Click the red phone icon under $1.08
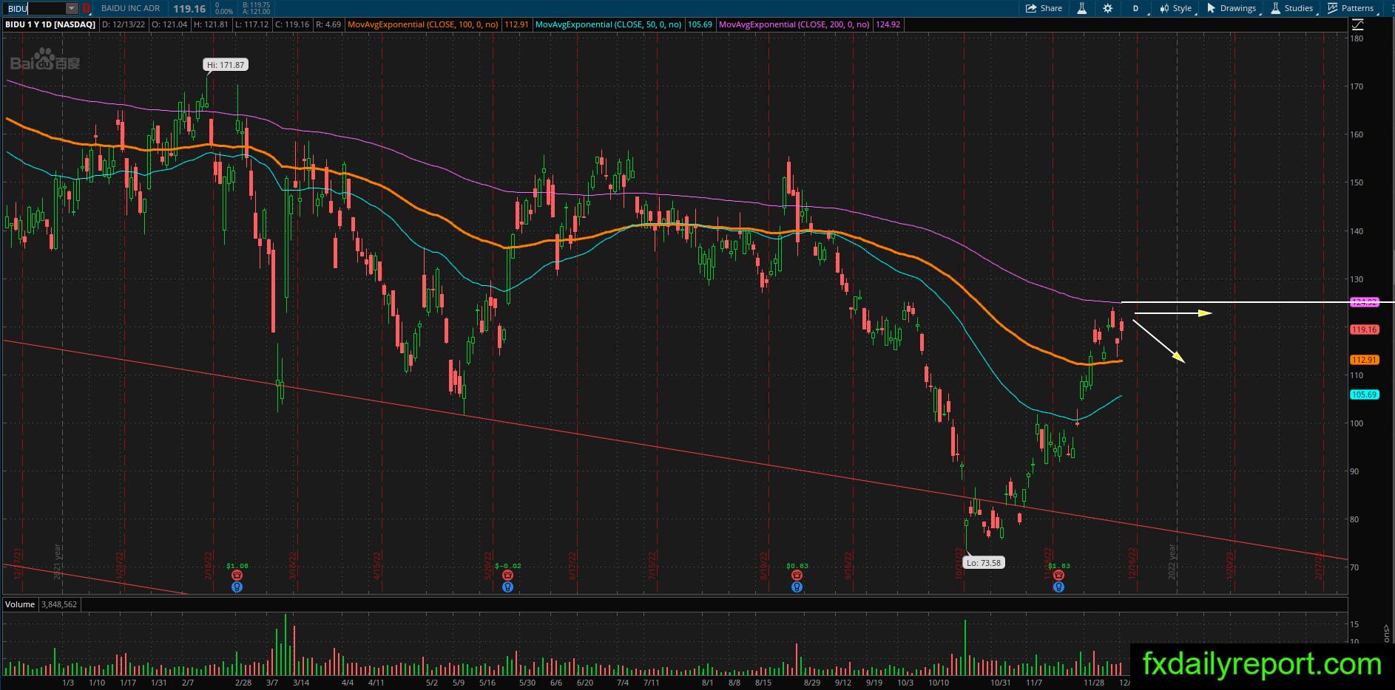1395x690 pixels. tap(237, 575)
